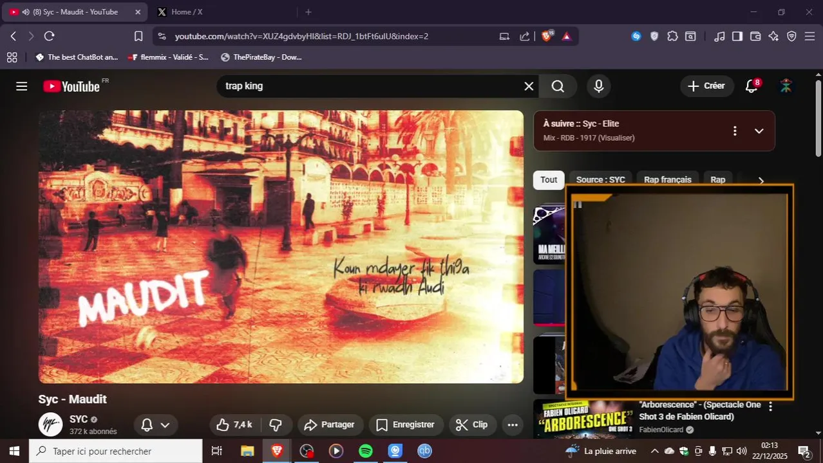Open the YouTube hamburger guide menu
Image resolution: width=823 pixels, height=463 pixels.
(x=22, y=86)
